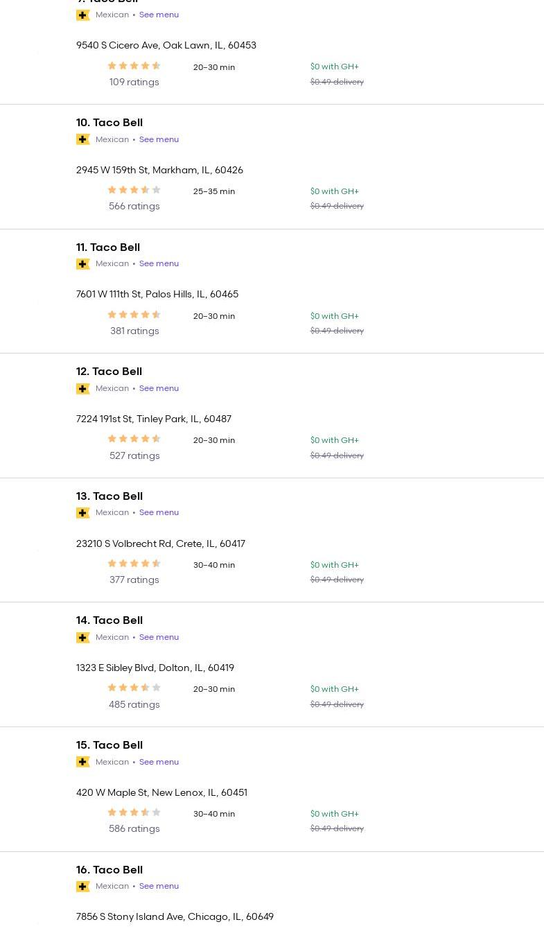Click GH+ badge icon for listing 16
The width and height of the screenshot is (544, 931).
(x=83, y=887)
